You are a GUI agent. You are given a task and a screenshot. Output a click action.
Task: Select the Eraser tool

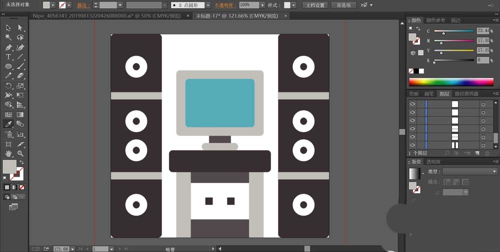point(20,76)
